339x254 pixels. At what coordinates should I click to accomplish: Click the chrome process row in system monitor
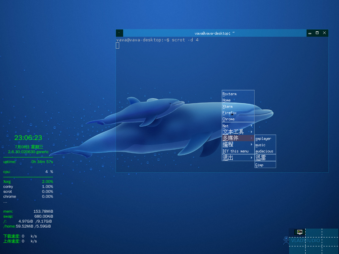(28, 196)
